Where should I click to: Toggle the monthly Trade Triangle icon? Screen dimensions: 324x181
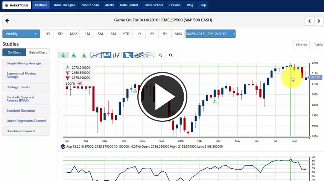click(63, 55)
